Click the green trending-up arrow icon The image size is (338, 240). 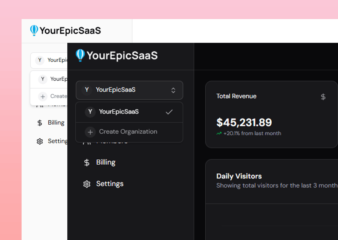pyautogui.click(x=219, y=133)
